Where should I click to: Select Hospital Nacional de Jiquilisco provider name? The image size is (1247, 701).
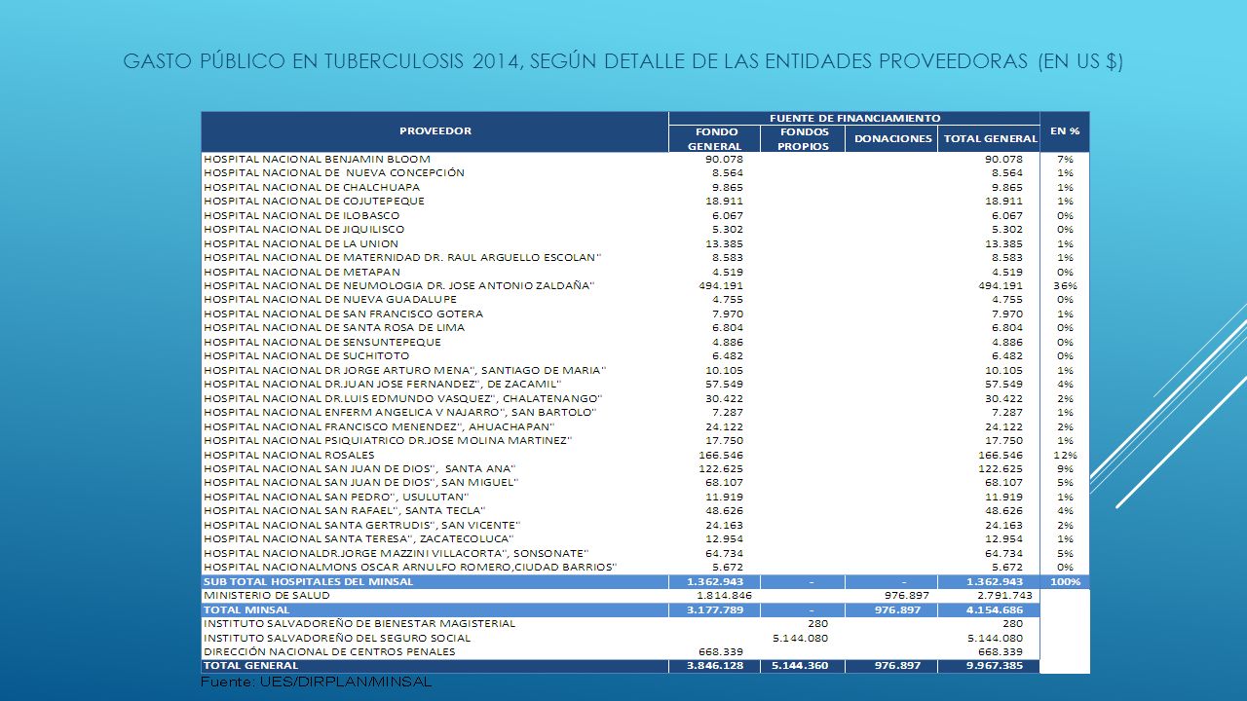(304, 229)
